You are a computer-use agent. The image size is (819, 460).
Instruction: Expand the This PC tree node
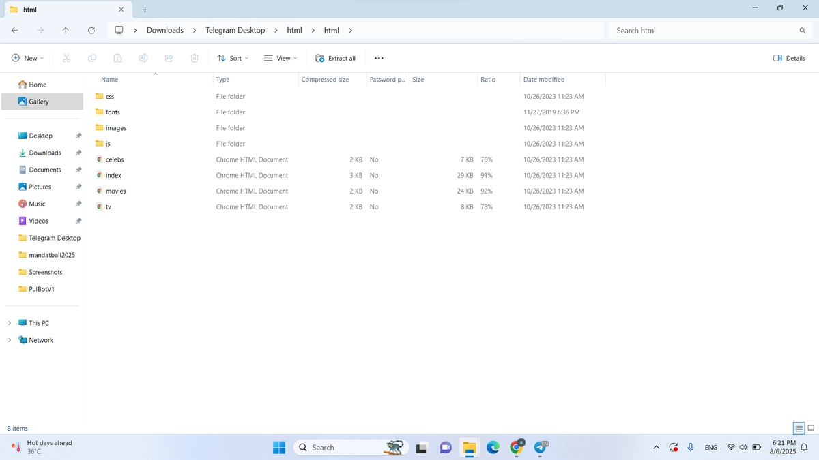pyautogui.click(x=9, y=323)
